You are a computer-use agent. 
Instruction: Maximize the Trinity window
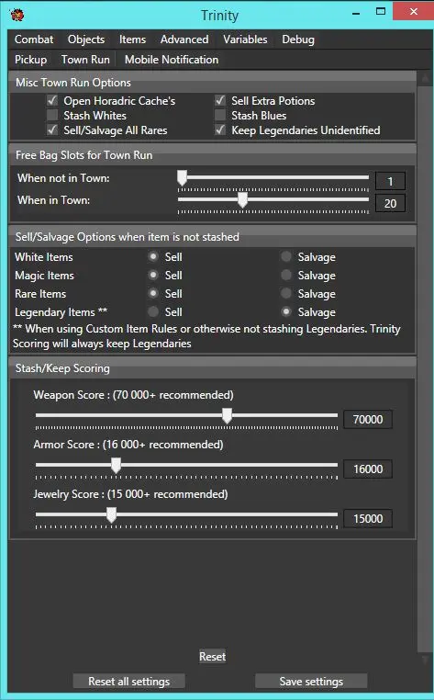pos(381,12)
